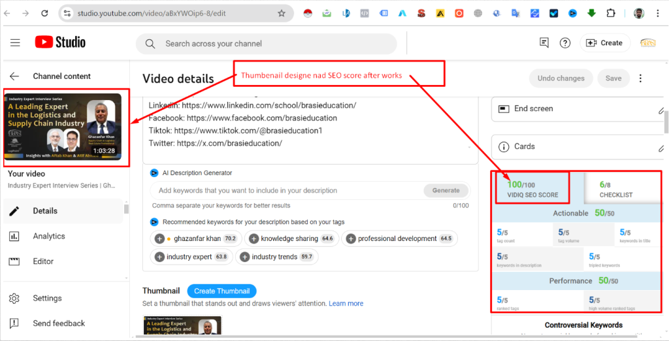
Task: Bookmark this page with star icon
Action: [x=282, y=13]
